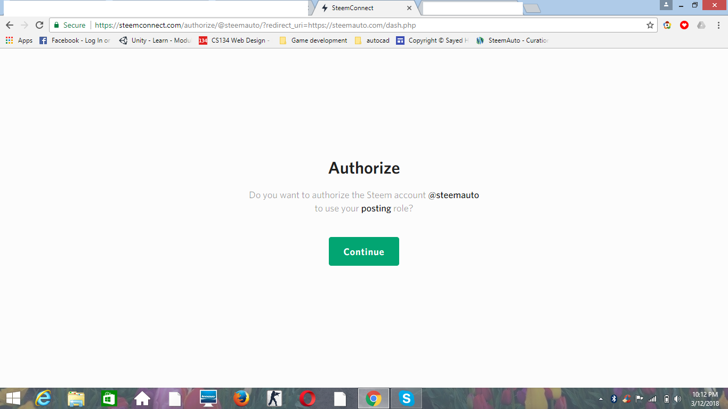The height and width of the screenshot is (409, 728).
Task: Click the bold word posting
Action: pos(376,209)
